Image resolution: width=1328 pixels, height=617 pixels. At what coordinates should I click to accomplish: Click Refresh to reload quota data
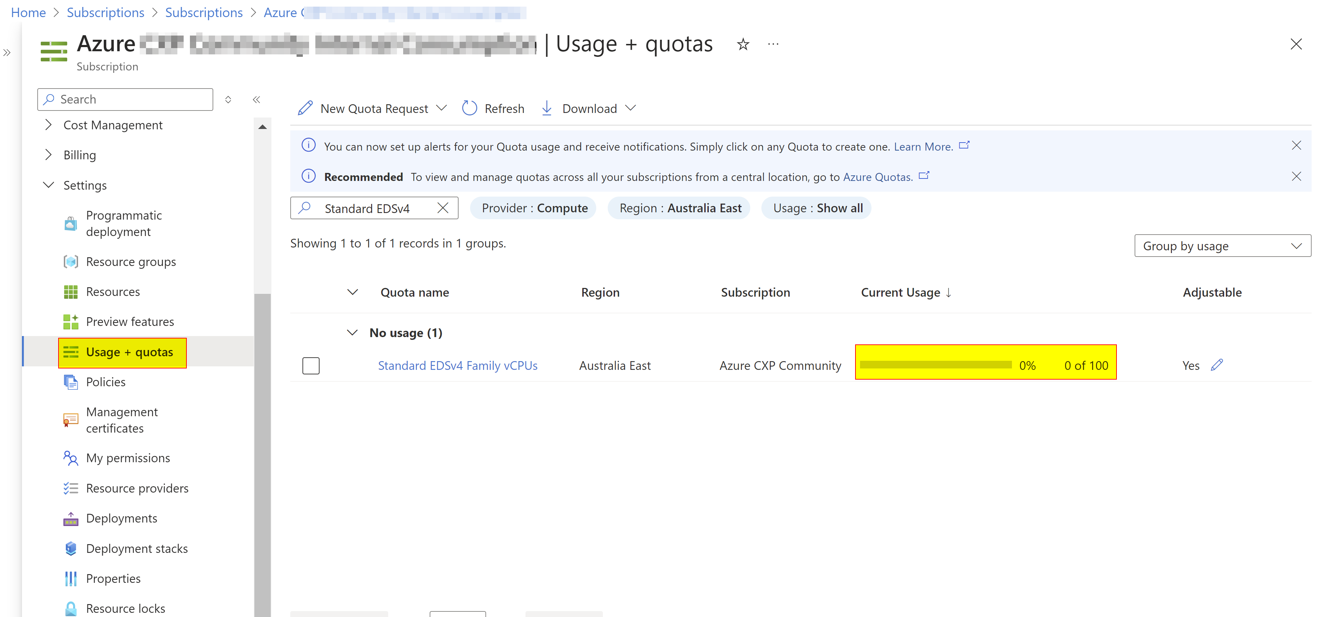(x=493, y=108)
